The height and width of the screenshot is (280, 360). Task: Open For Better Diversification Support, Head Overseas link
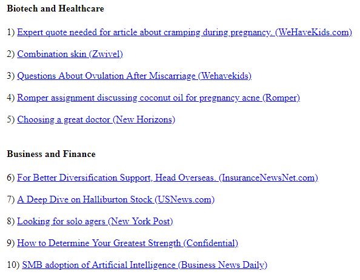pyautogui.click(x=167, y=178)
